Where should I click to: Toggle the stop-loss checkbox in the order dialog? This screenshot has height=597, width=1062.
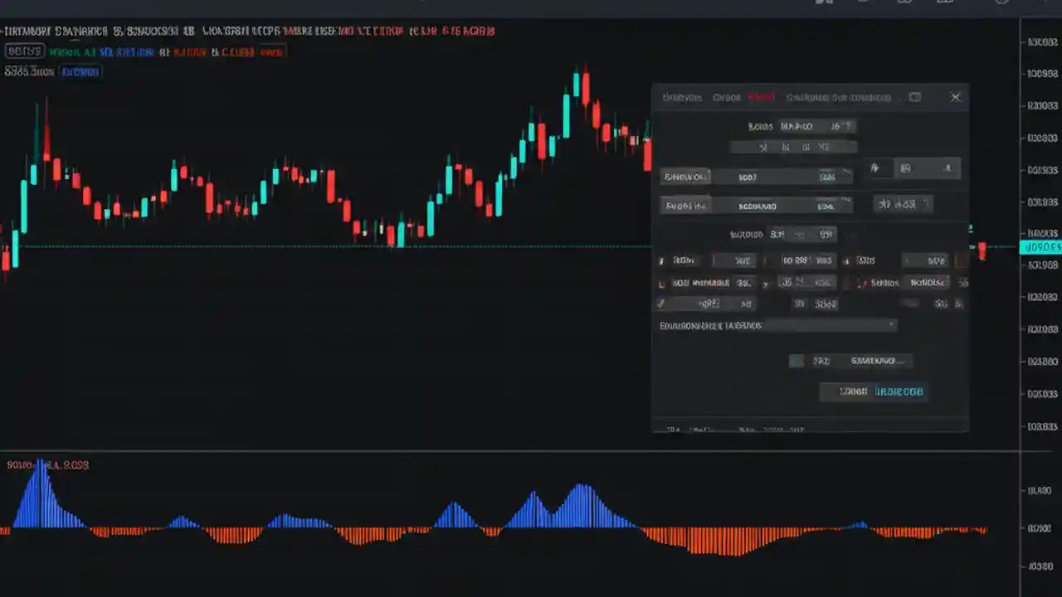pyautogui.click(x=661, y=283)
